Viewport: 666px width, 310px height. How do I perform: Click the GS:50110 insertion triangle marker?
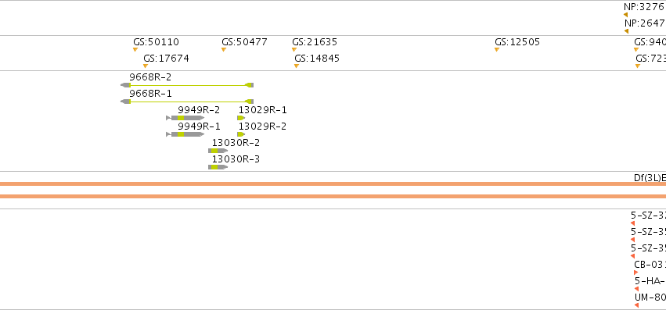pyautogui.click(x=135, y=50)
